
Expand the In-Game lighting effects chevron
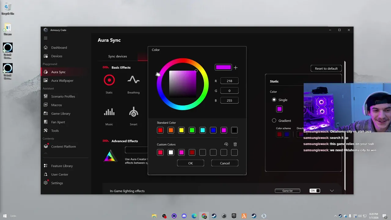tap(332, 191)
